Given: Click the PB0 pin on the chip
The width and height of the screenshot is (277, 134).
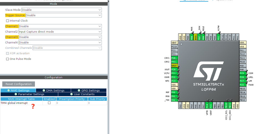Looking at the screenshot, I should (x=215, y=105).
